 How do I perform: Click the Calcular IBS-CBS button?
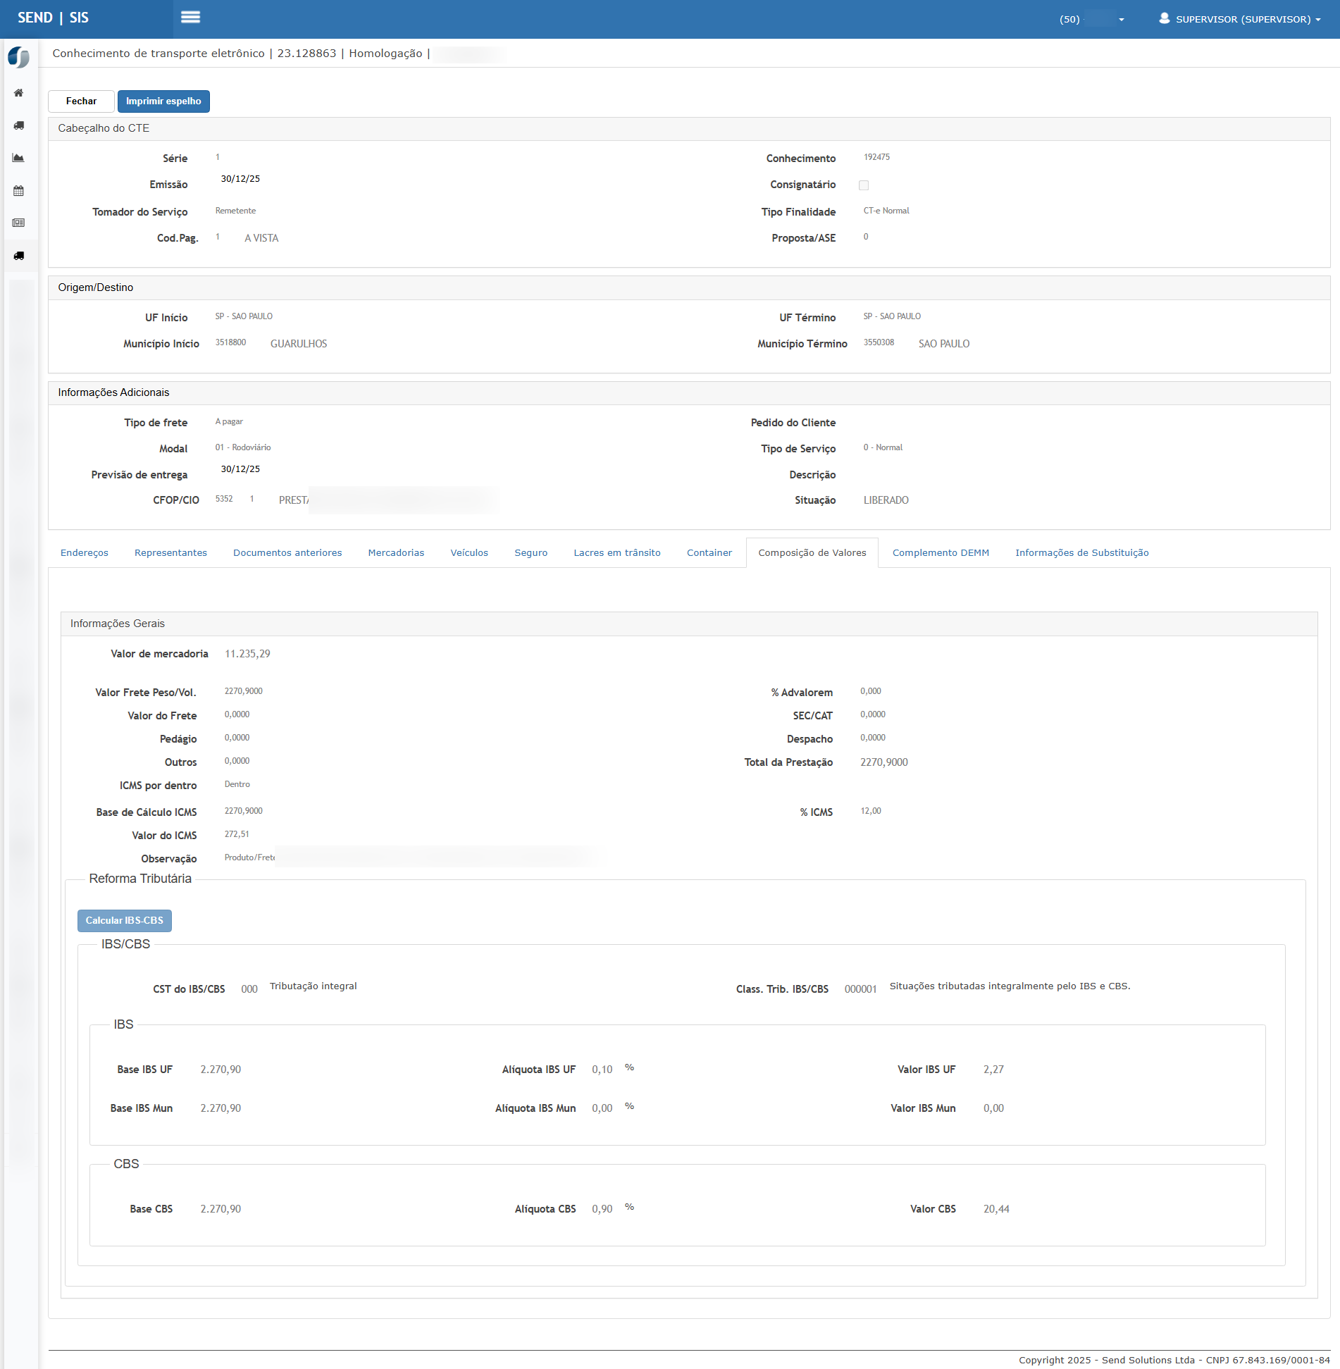point(125,921)
